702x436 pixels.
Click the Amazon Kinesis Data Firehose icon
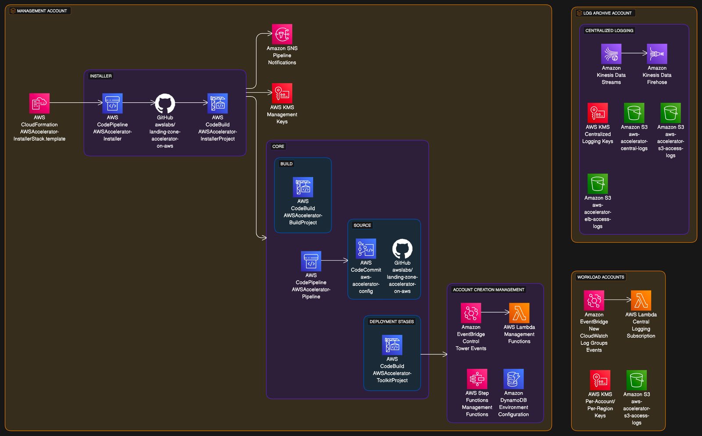pos(657,54)
